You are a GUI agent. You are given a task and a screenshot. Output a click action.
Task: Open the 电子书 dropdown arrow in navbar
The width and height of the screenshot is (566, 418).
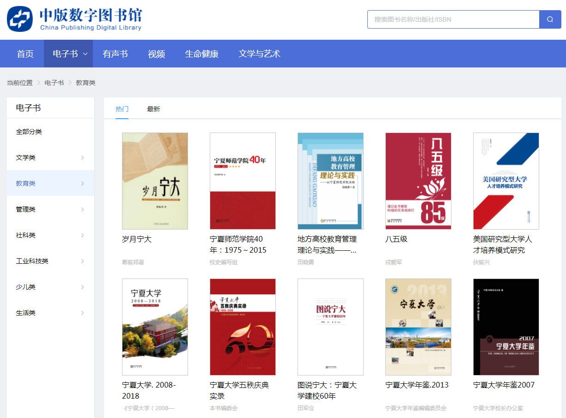tap(85, 54)
